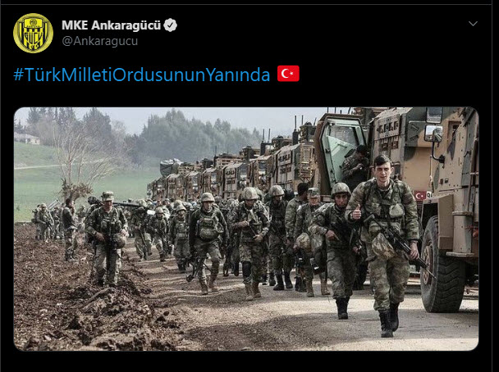The width and height of the screenshot is (499, 372).
Task: Click the armored truck's side mirror
Action: pos(433,134)
